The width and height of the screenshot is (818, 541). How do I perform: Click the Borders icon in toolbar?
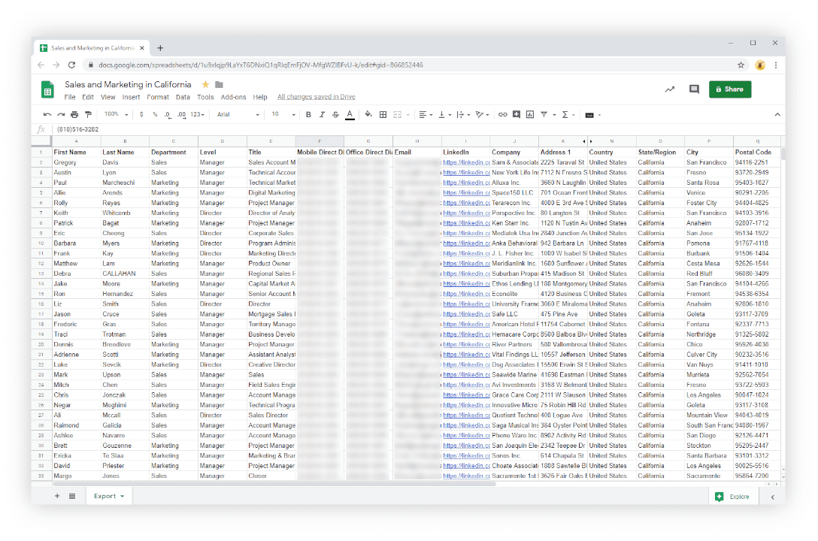[x=383, y=115]
